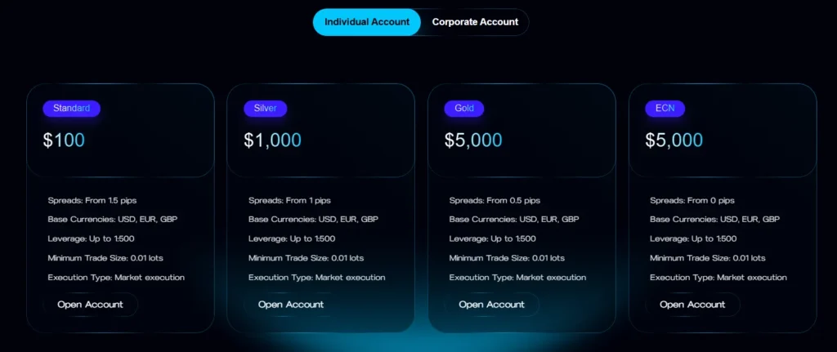Click Open Account in the ECN card
Viewport: 837px width, 352px height.
click(692, 305)
